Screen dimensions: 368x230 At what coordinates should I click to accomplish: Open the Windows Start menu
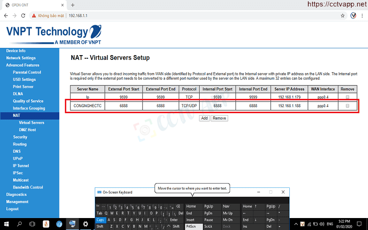tap(6, 224)
